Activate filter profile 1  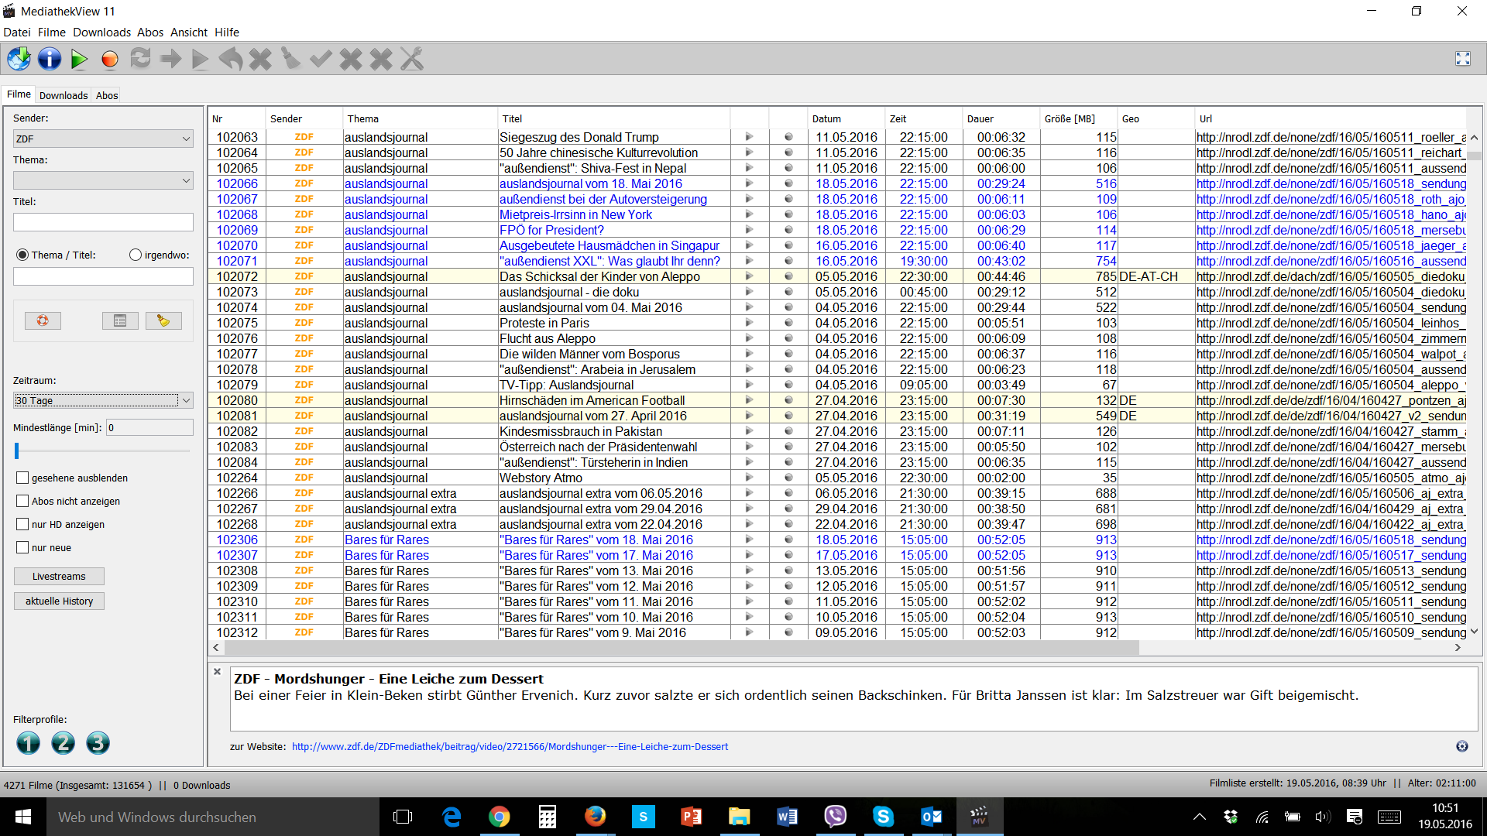[29, 743]
